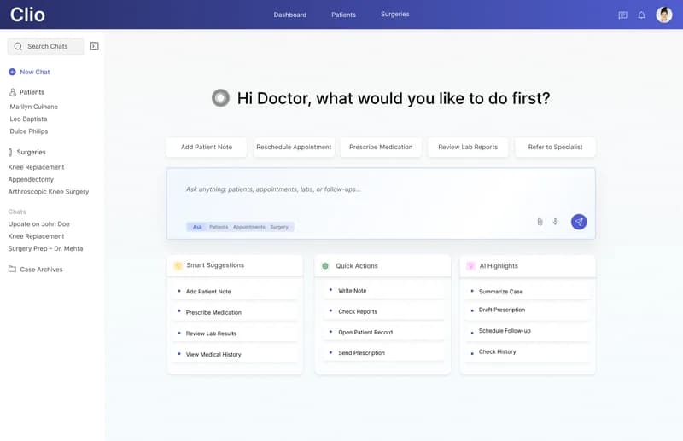Send the message with paper-plane button
This screenshot has height=441, width=683.
click(579, 222)
